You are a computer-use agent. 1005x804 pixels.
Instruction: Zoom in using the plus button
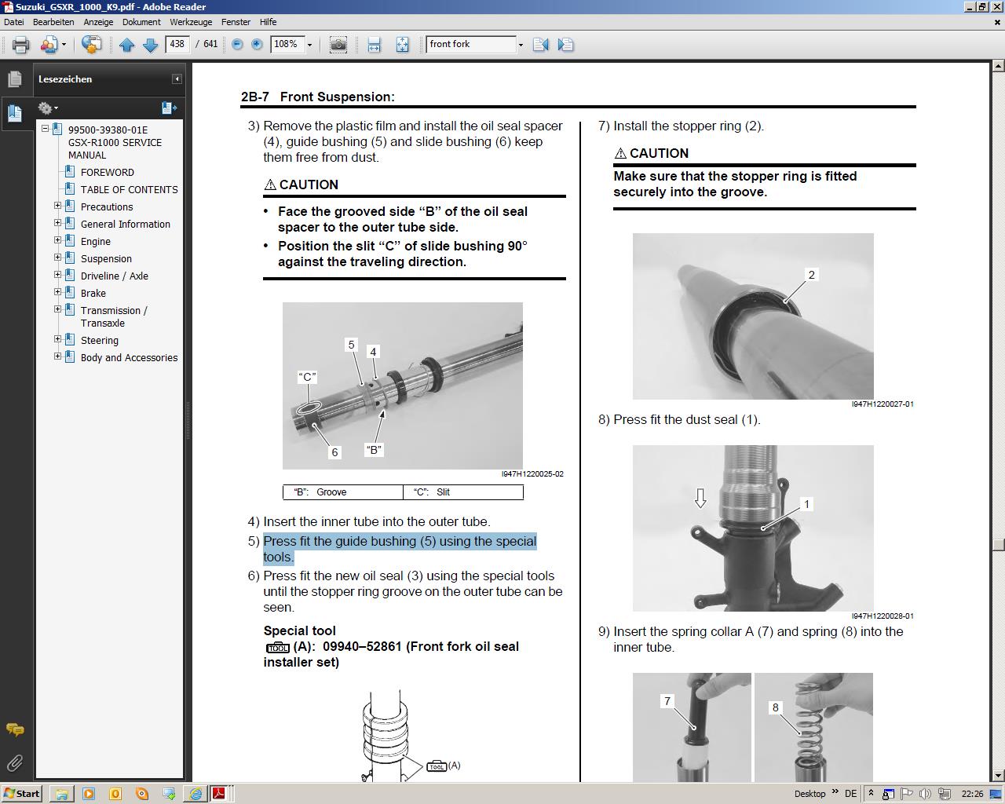[257, 45]
